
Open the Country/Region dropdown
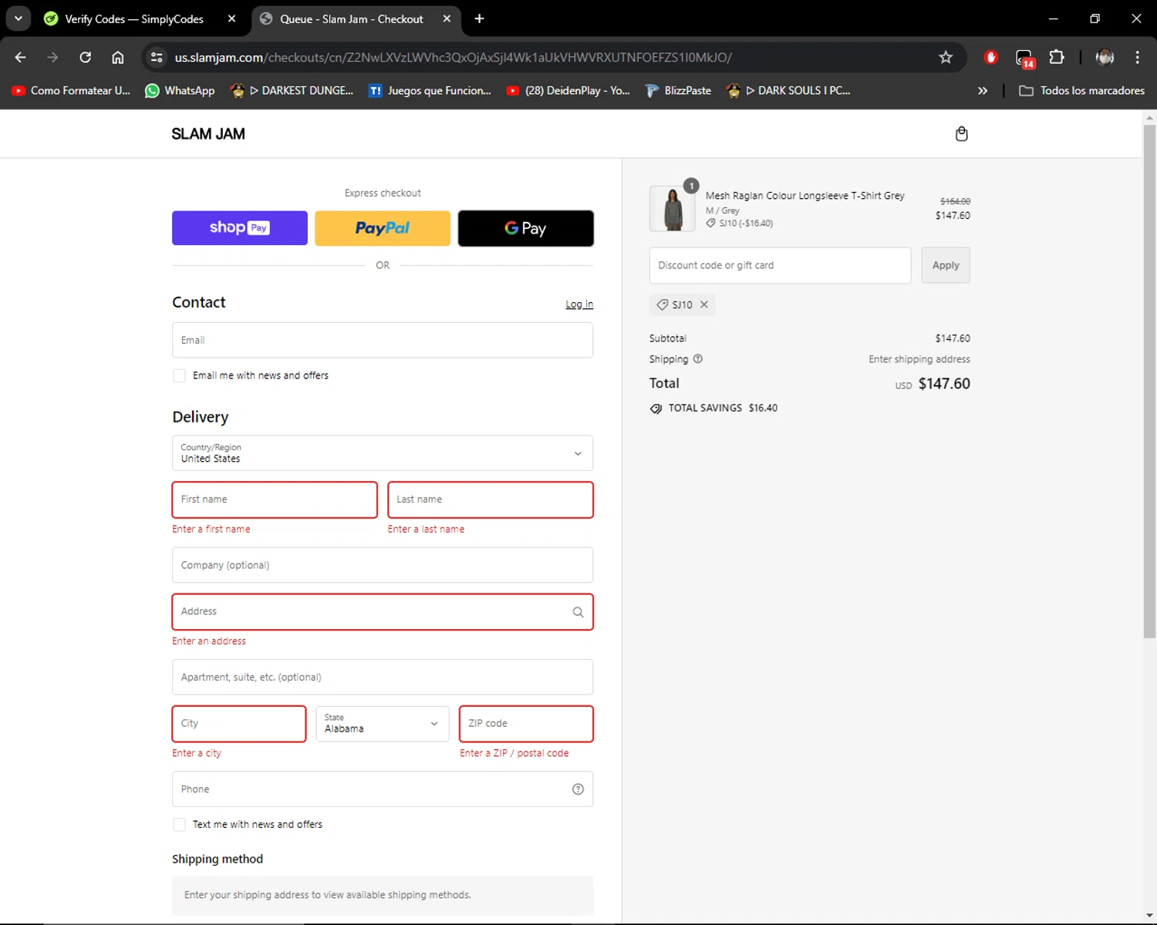tap(383, 453)
